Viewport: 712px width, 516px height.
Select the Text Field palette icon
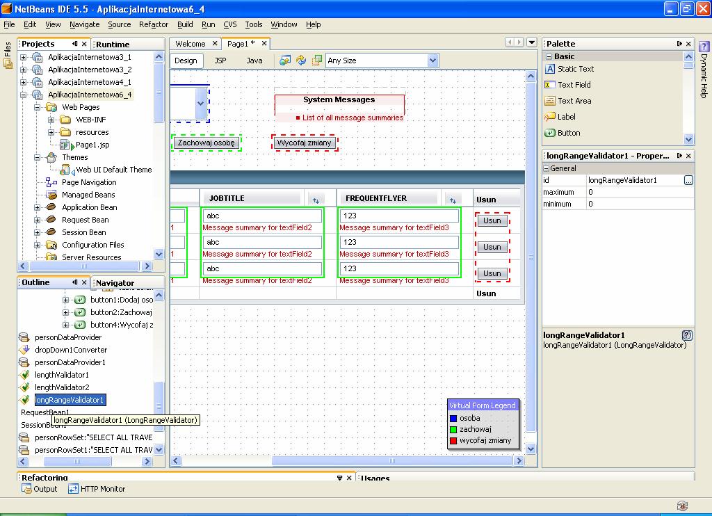(550, 85)
